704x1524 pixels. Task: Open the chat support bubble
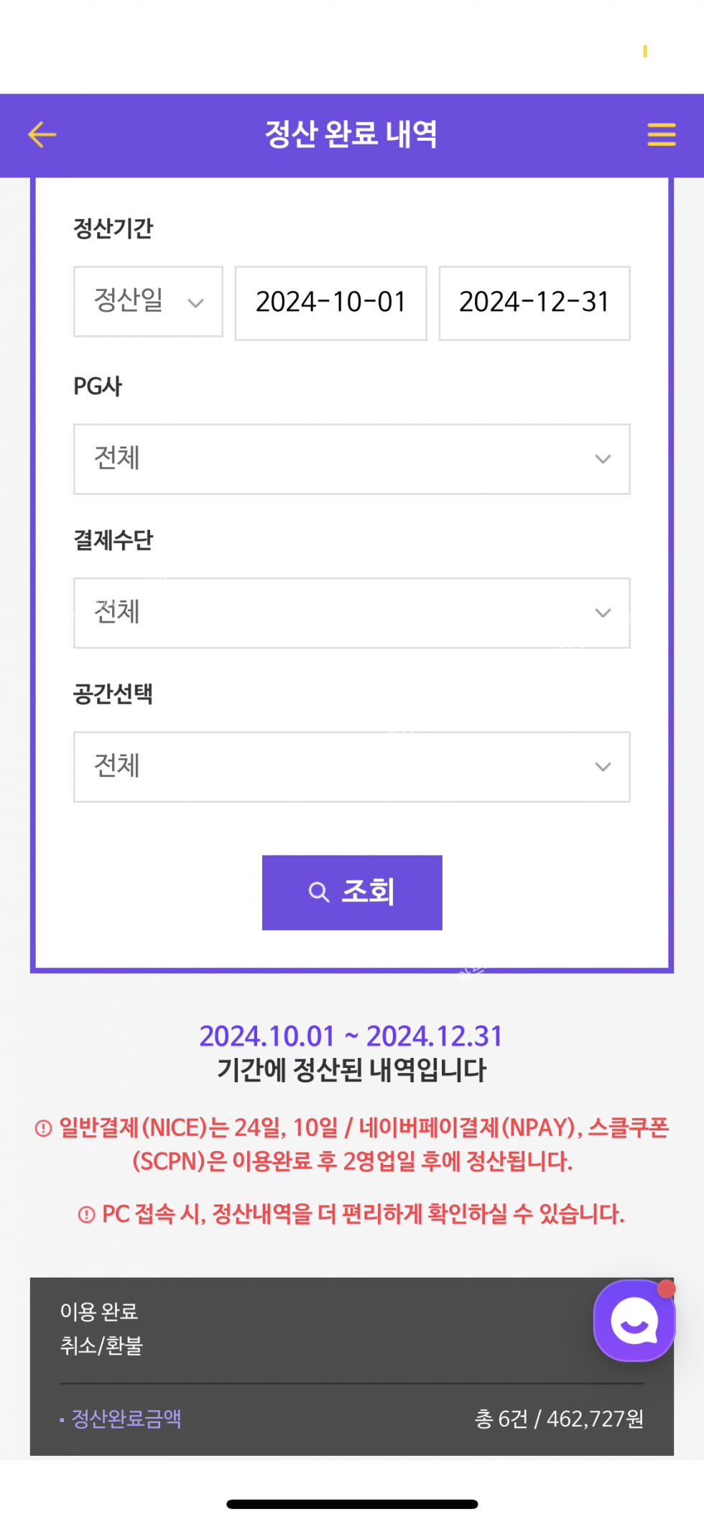pos(634,1320)
